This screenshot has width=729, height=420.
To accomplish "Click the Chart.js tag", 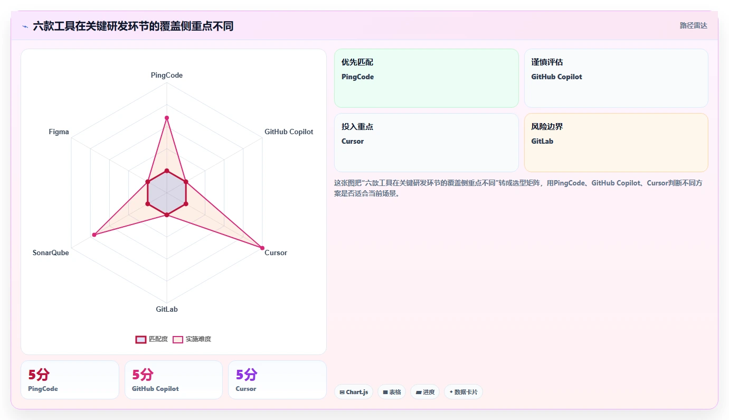I will click(354, 392).
